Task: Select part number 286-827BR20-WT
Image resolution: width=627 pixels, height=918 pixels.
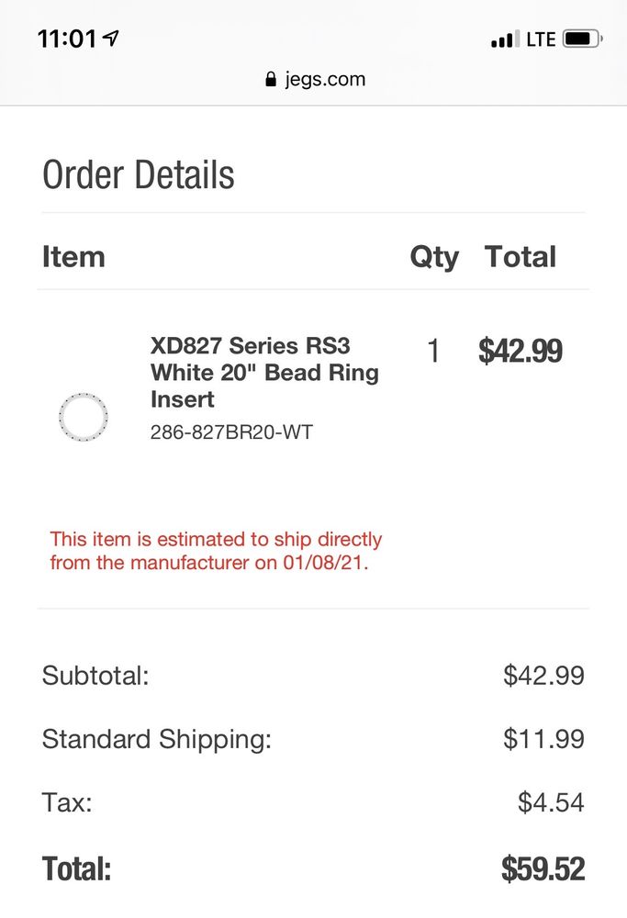Action: click(231, 431)
